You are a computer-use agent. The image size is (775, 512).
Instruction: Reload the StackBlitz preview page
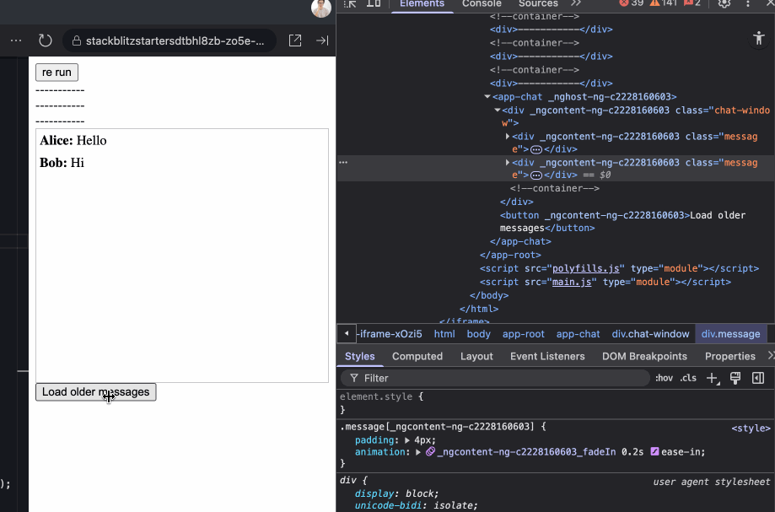[45, 40]
